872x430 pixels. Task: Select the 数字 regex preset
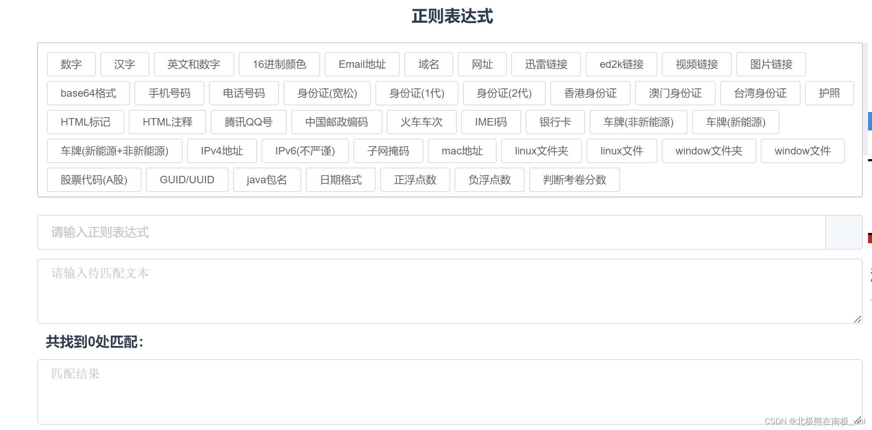71,64
